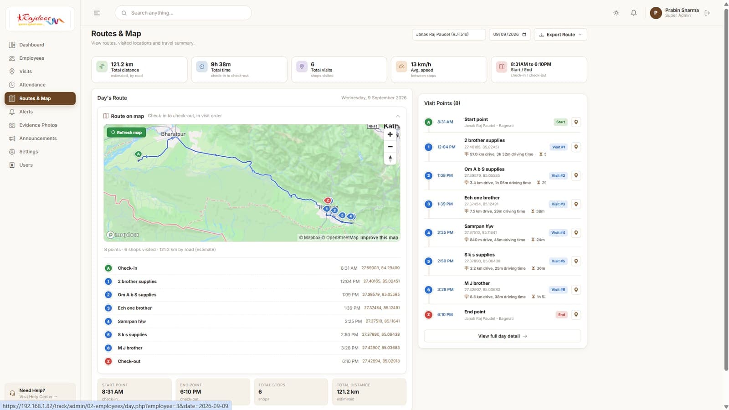This screenshot has width=729, height=410.
Task: Locate S k s supplies pin icon
Action: coord(576,261)
